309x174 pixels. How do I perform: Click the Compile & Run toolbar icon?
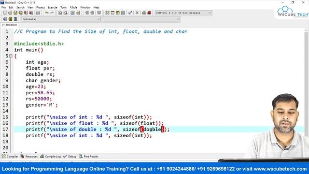pyautogui.click(x=118, y=13)
